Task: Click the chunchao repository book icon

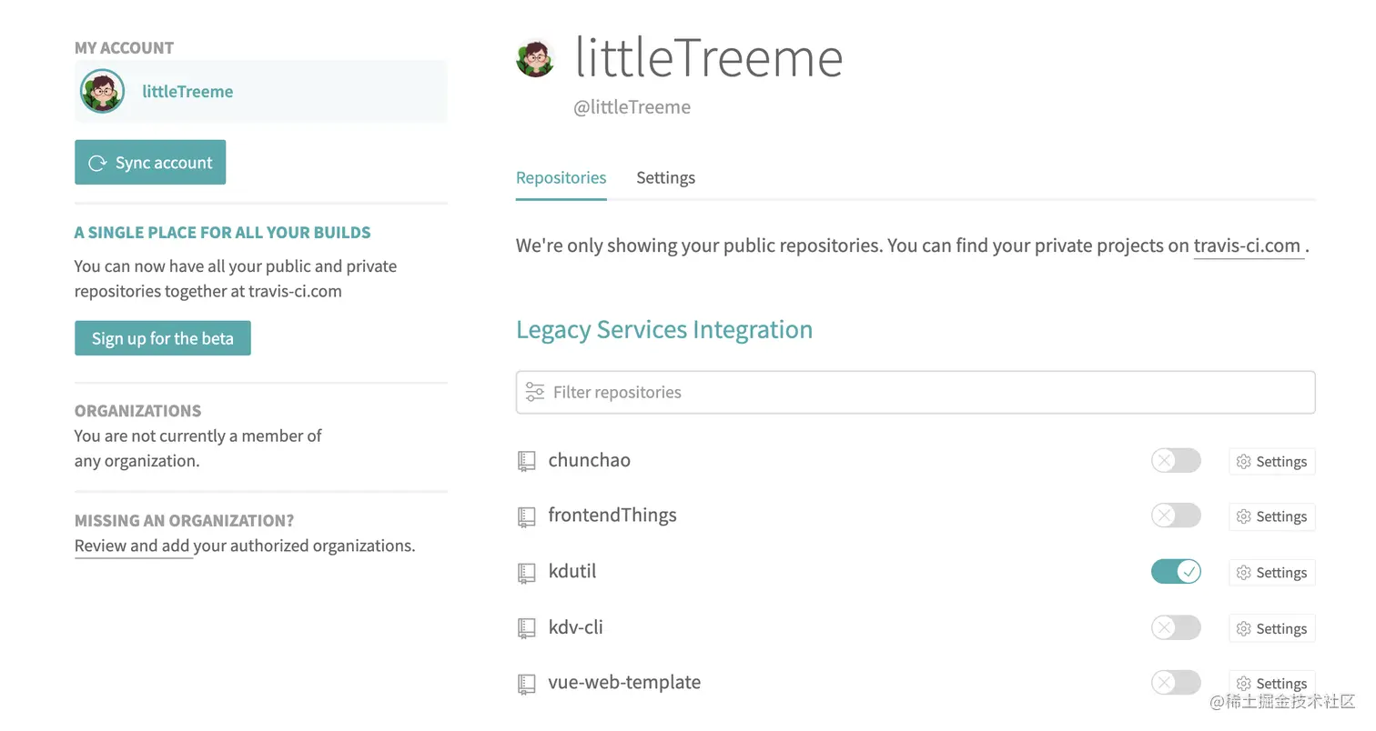Action: click(526, 461)
